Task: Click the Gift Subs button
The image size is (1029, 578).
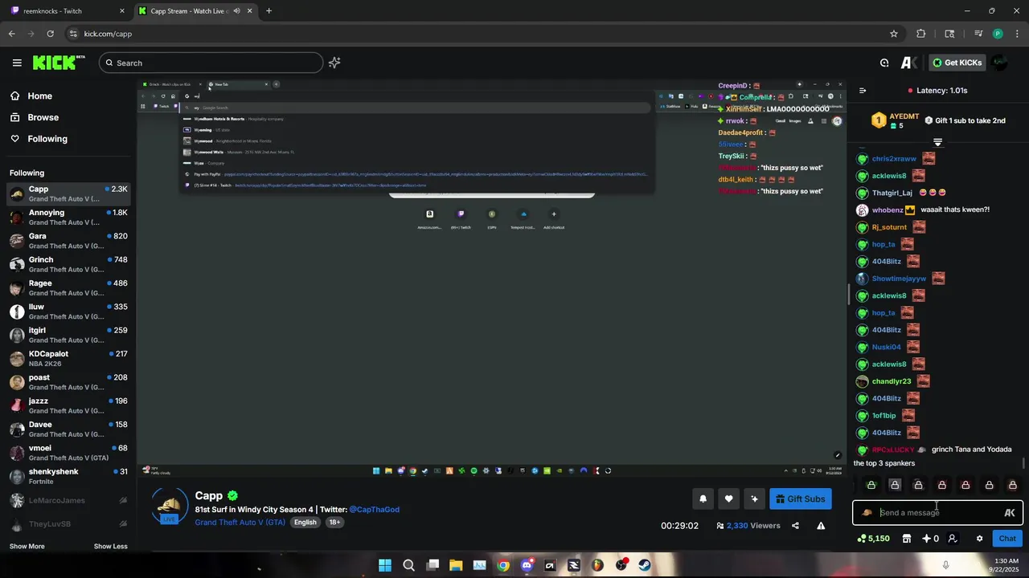Action: pos(801,499)
